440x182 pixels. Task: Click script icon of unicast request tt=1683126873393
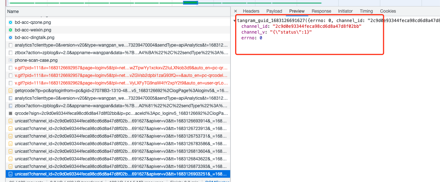pos(10,166)
